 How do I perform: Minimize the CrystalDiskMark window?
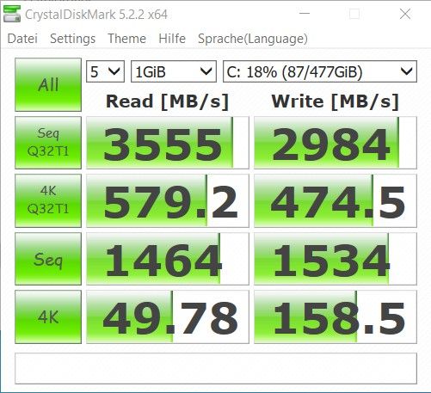point(305,14)
